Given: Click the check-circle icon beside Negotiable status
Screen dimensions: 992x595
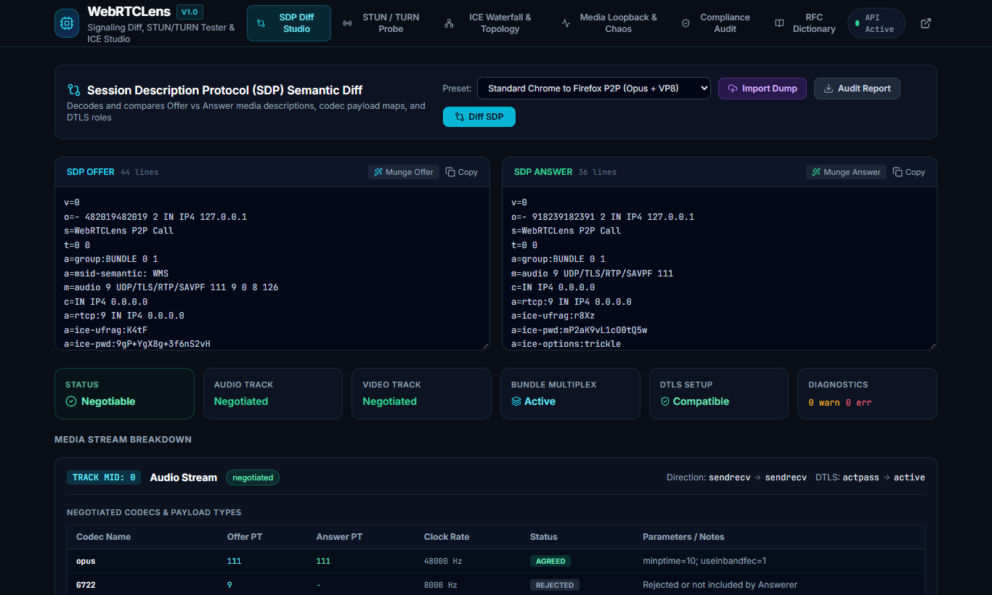Looking at the screenshot, I should pos(71,401).
